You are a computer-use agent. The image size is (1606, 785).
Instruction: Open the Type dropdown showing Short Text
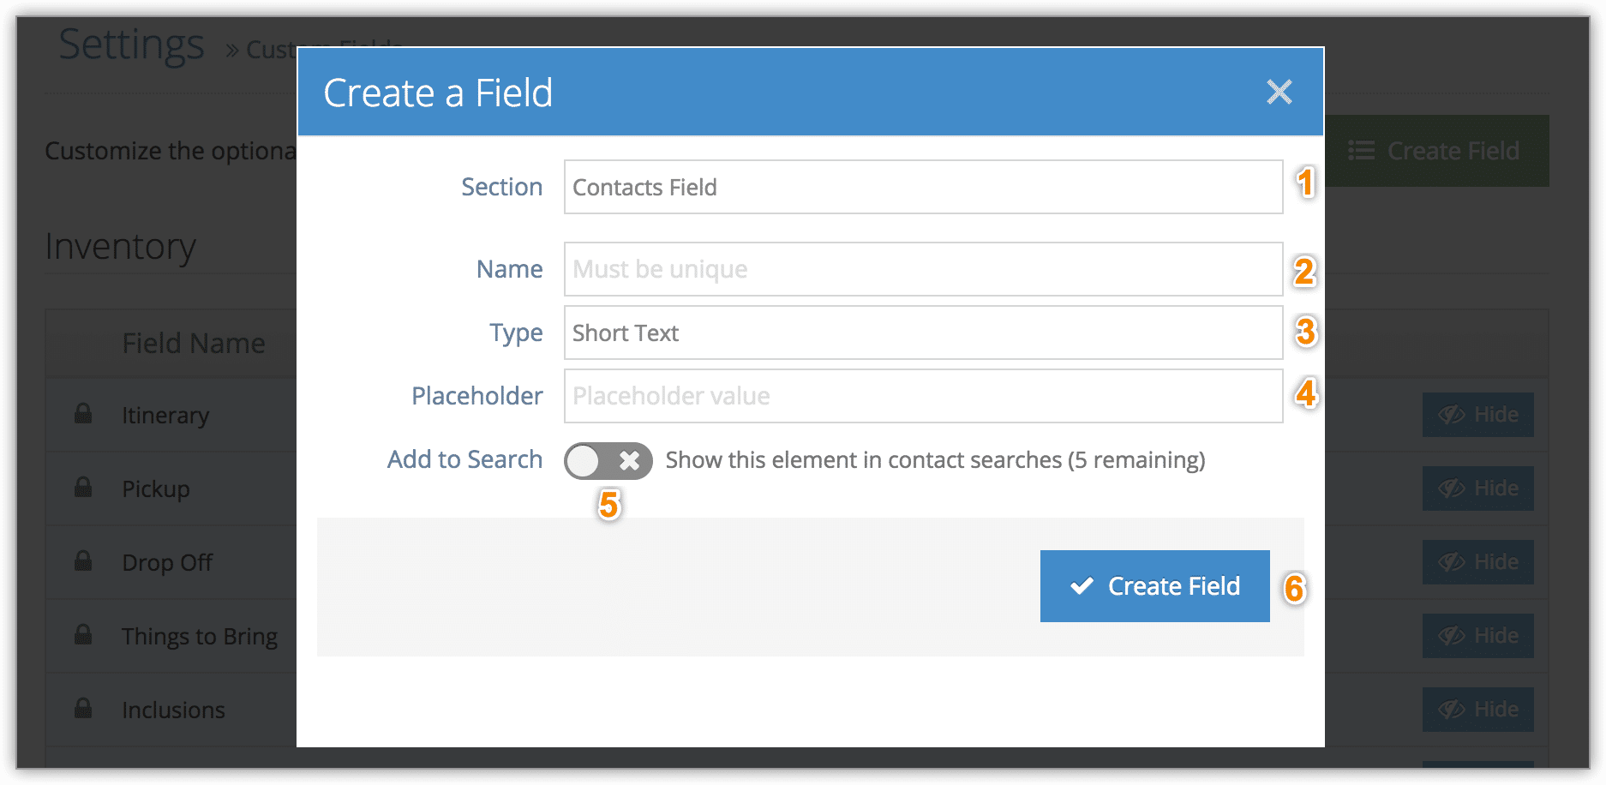pos(923,333)
